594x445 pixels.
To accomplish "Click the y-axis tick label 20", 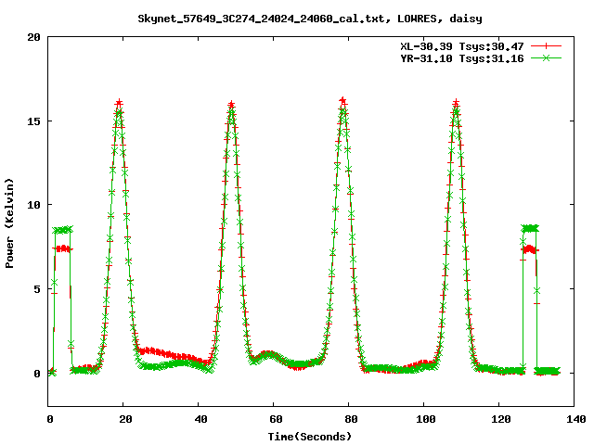I will [x=33, y=37].
